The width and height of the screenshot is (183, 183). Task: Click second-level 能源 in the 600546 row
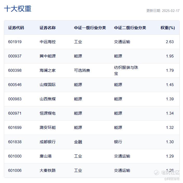[118, 85]
